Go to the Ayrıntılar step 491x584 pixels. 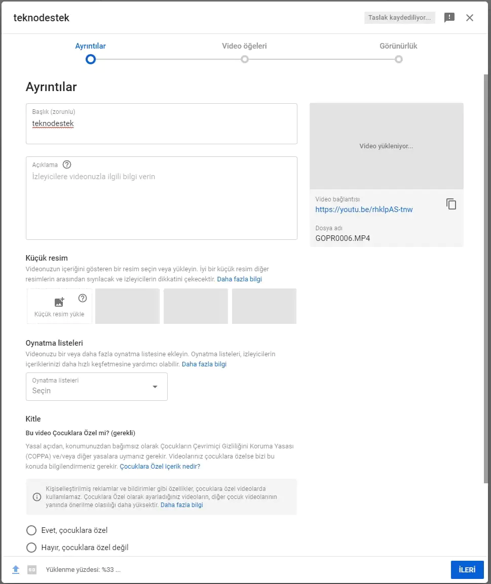[x=90, y=46]
